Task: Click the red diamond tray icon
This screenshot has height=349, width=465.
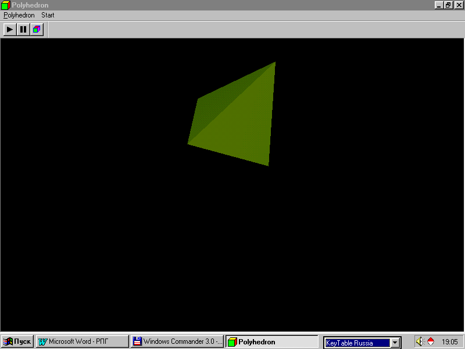Action: pos(431,341)
